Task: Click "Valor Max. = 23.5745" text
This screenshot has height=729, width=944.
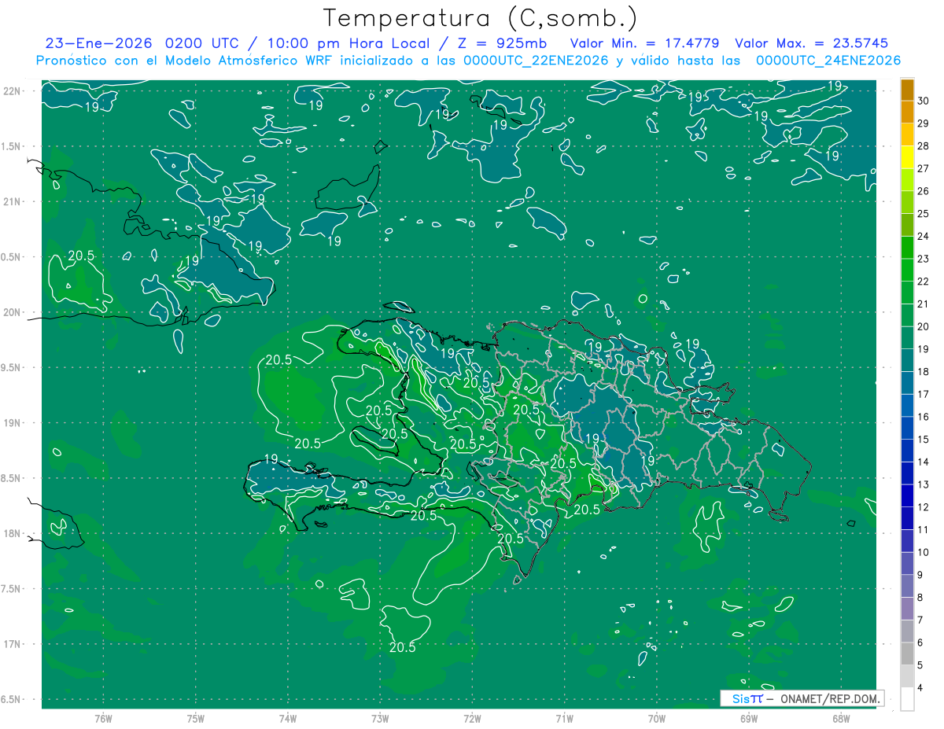Action: coord(811,43)
